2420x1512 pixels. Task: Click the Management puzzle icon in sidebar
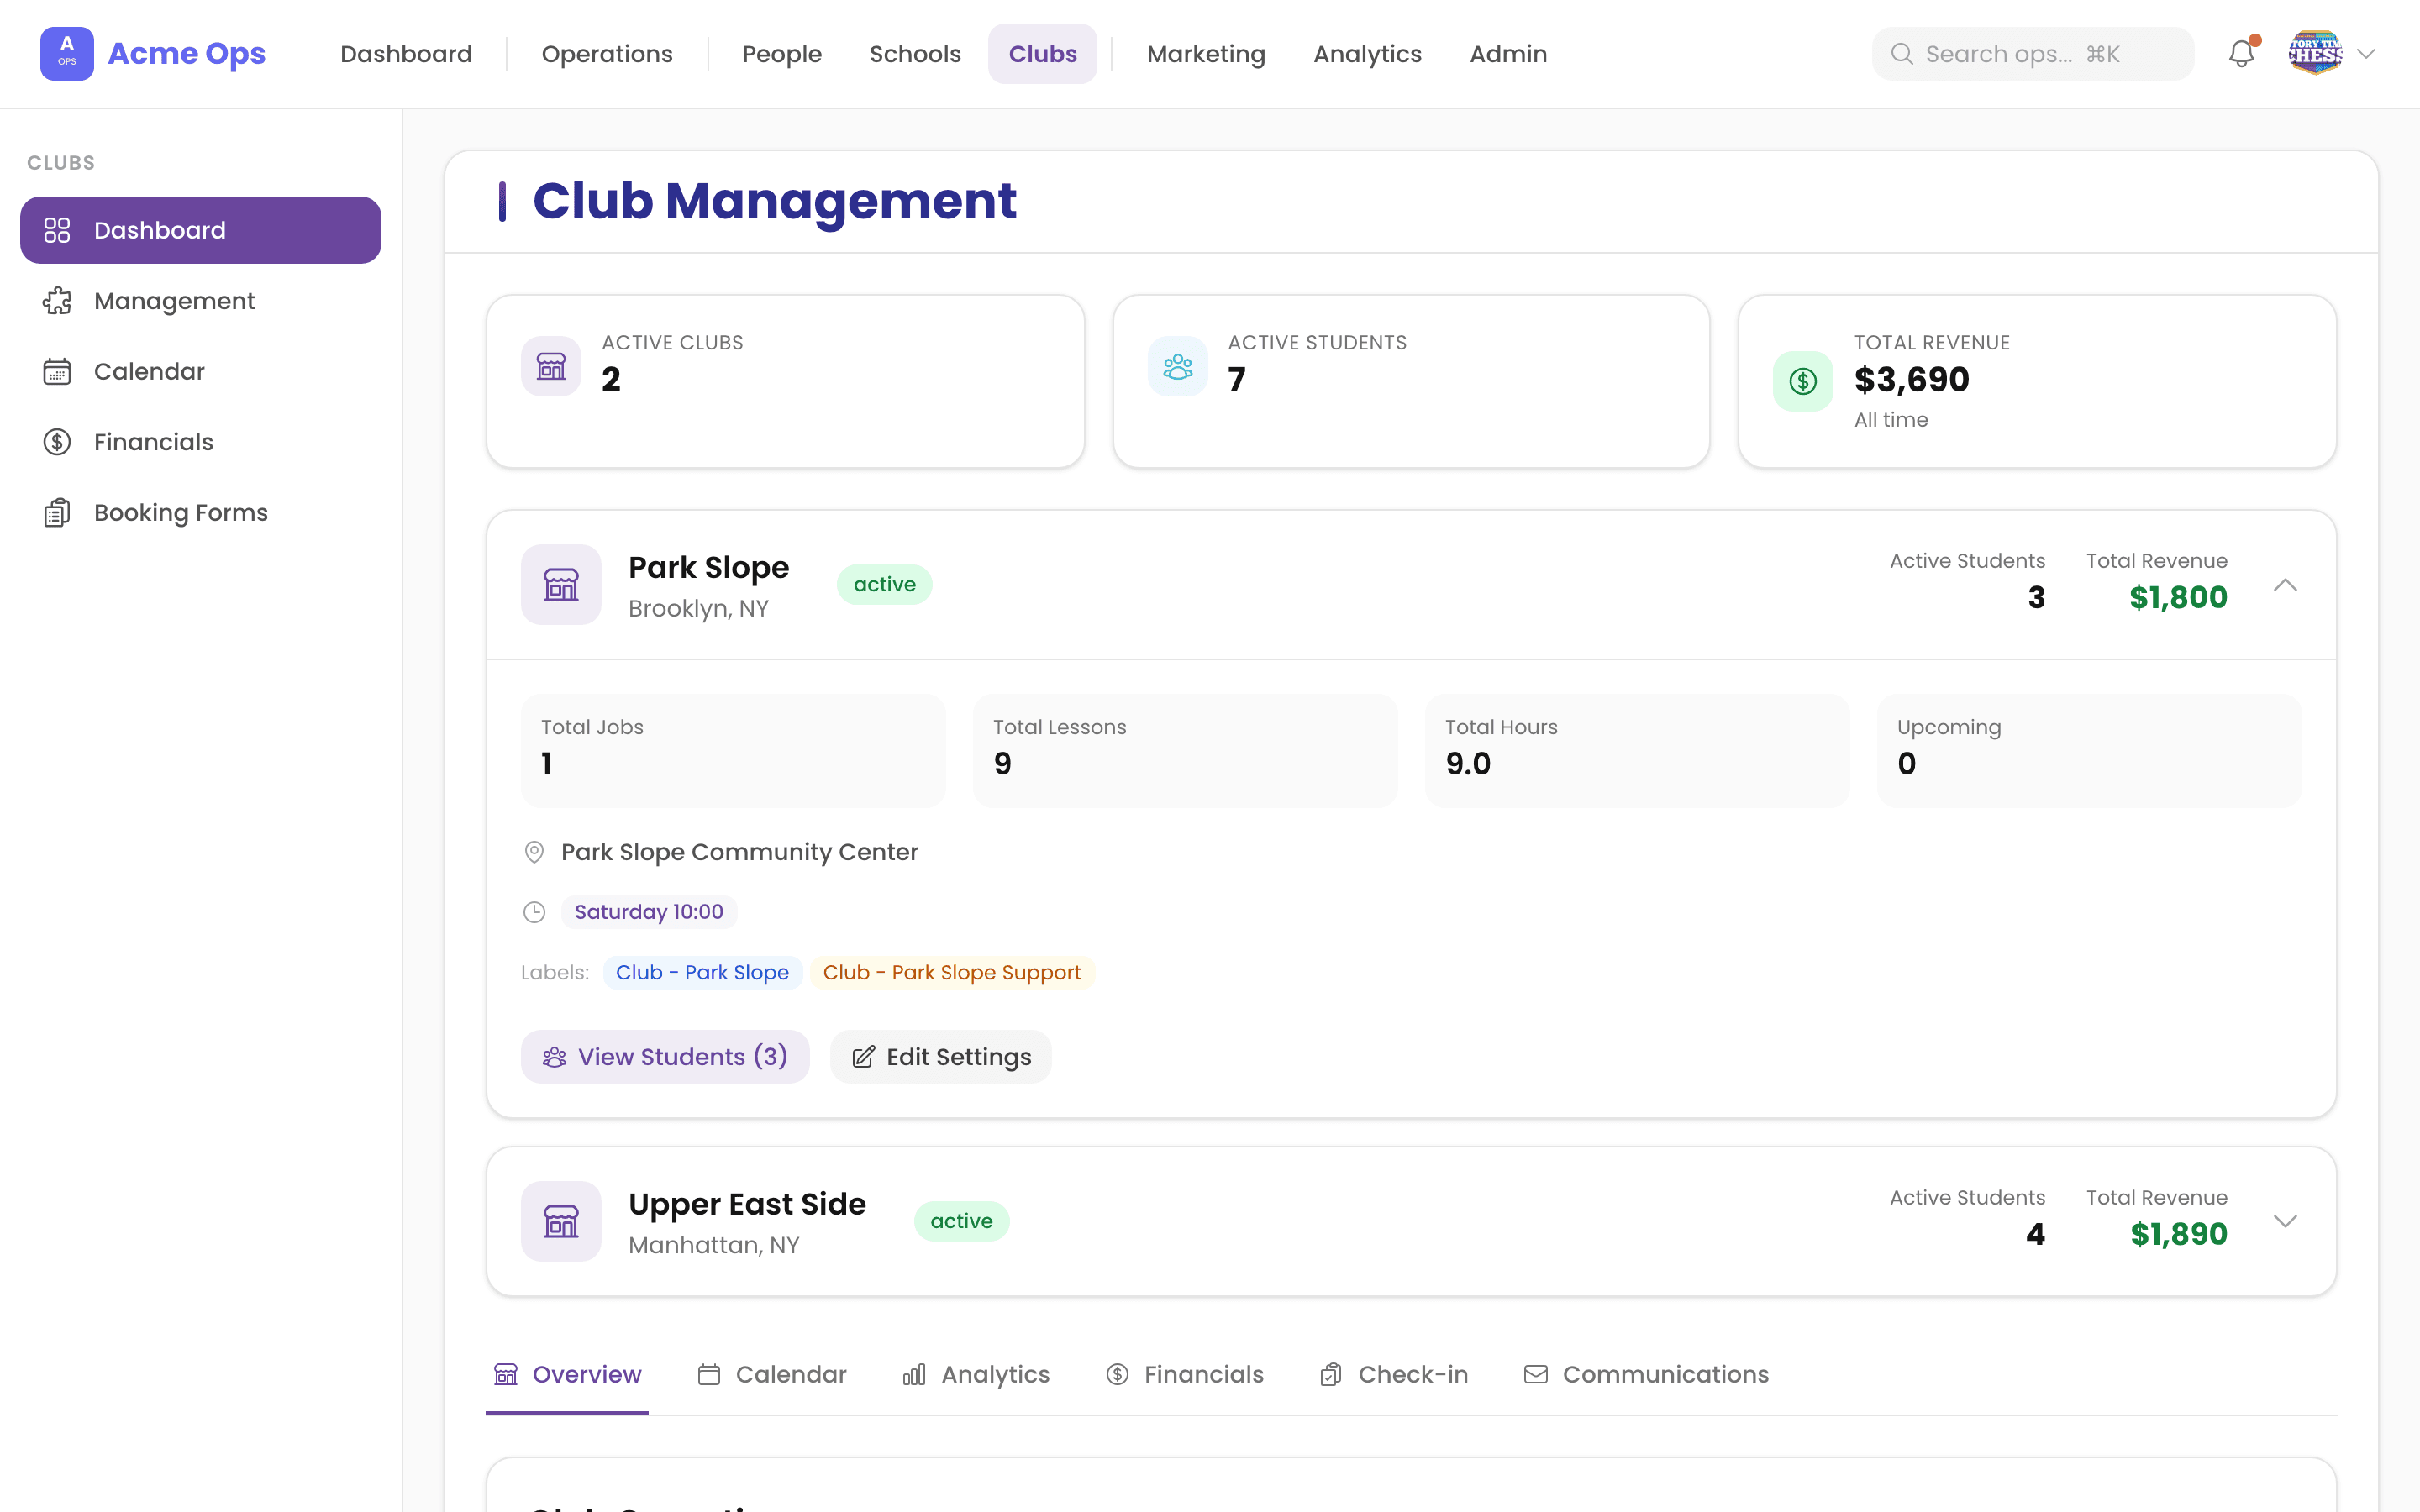[57, 301]
